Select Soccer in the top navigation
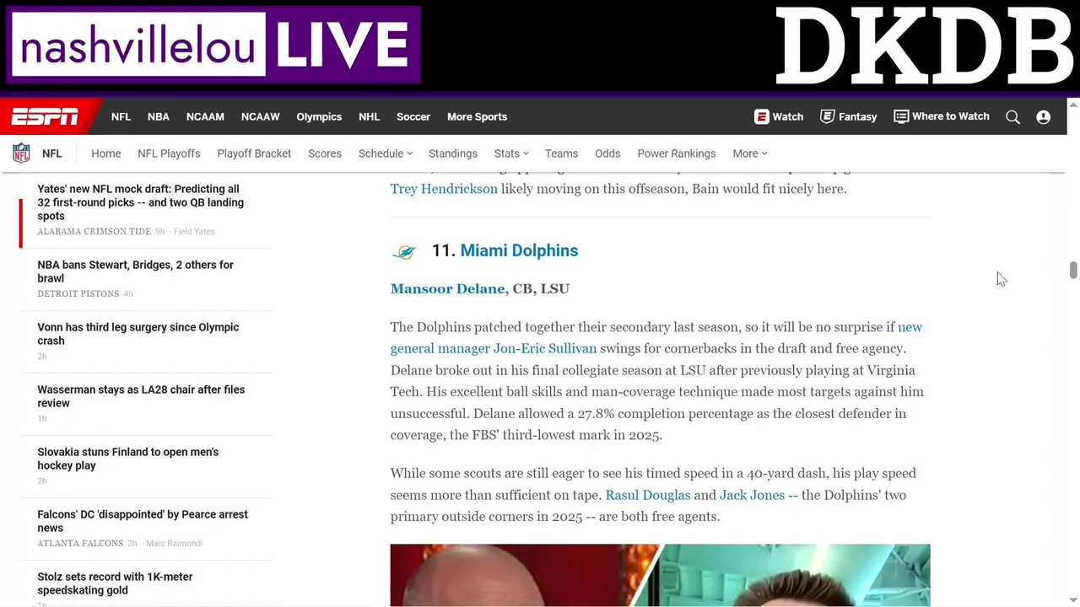This screenshot has width=1080, height=607. coord(413,116)
